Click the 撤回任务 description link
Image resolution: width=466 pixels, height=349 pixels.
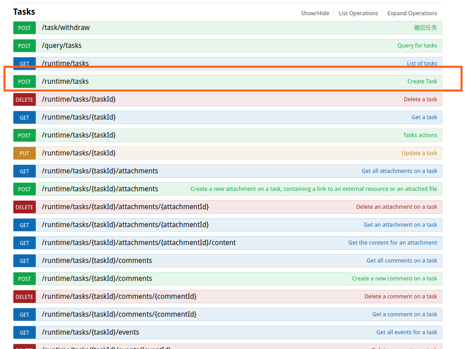tap(425, 28)
